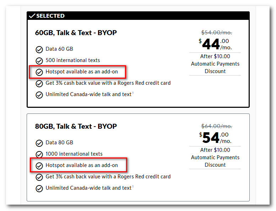Image resolution: width=276 pixels, height=211 pixels.
Task: Click the checkmark icon beside Data 80 GB
Action: click(x=39, y=143)
